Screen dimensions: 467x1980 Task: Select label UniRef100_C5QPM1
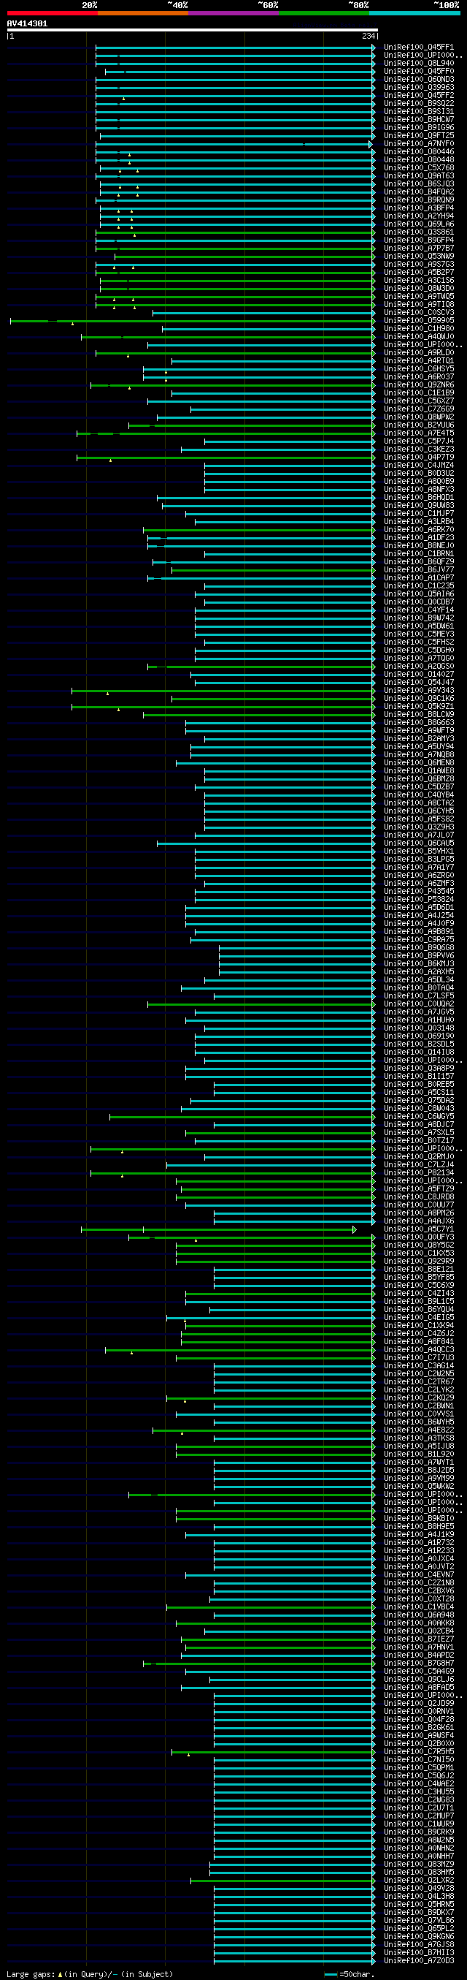tap(419, 1768)
